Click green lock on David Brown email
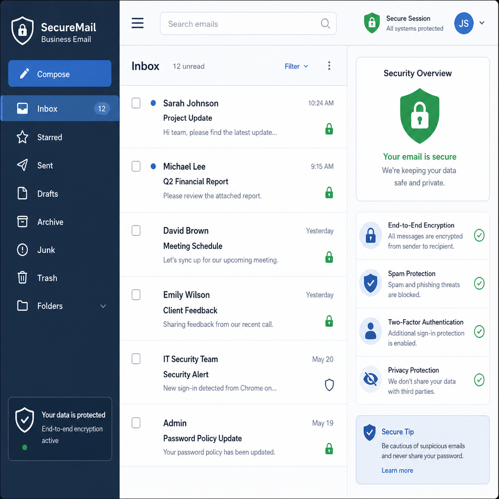The width and height of the screenshot is (499, 499). click(329, 257)
